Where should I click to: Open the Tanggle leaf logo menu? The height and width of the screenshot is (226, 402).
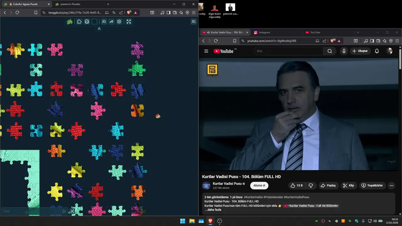70,22
